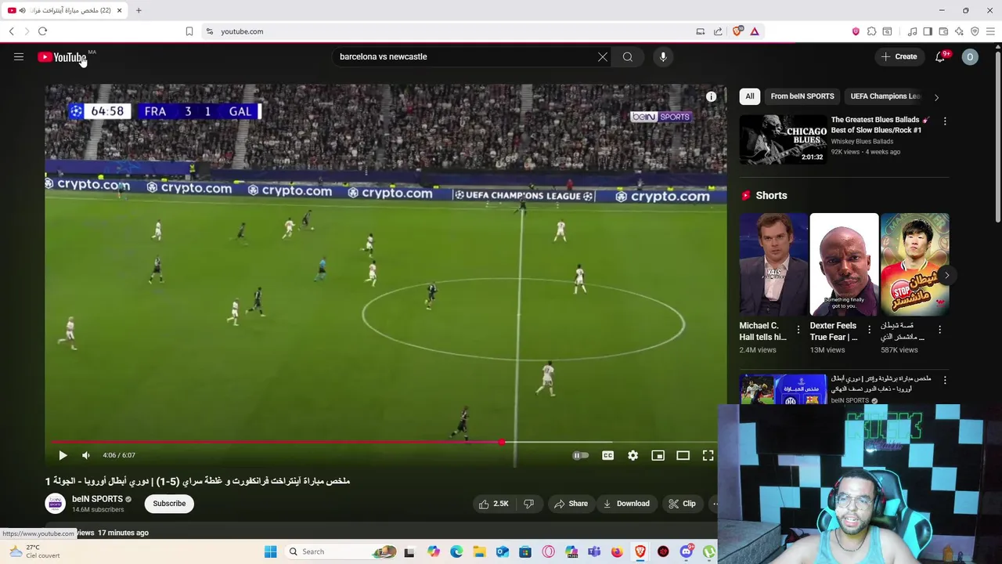Open options for Dexter Feels True Fear short
1002x564 pixels.
coord(869,330)
